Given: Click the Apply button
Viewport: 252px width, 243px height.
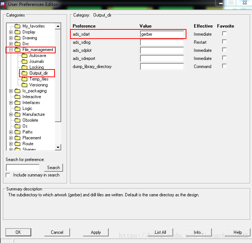Looking at the screenshot, I should coord(96,232).
